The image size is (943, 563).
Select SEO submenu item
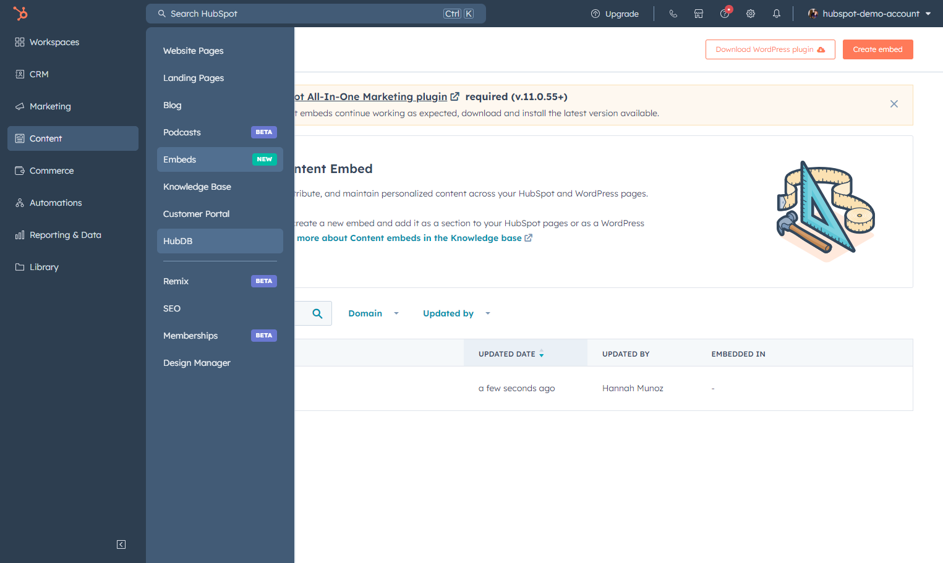tap(220, 308)
